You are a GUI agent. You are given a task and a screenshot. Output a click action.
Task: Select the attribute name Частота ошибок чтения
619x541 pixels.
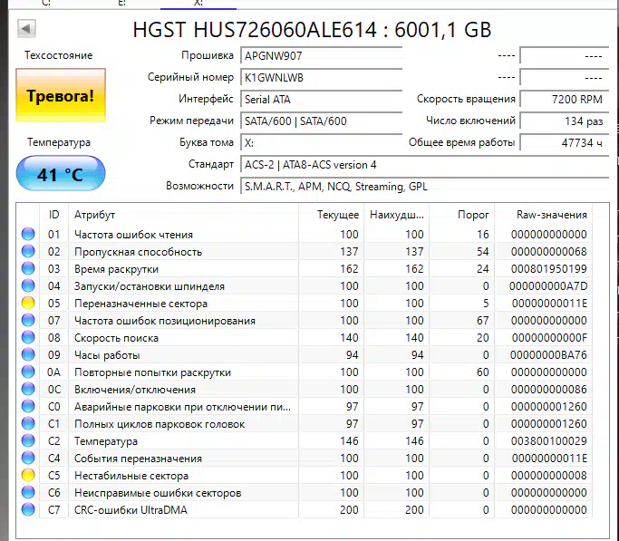coord(133,235)
